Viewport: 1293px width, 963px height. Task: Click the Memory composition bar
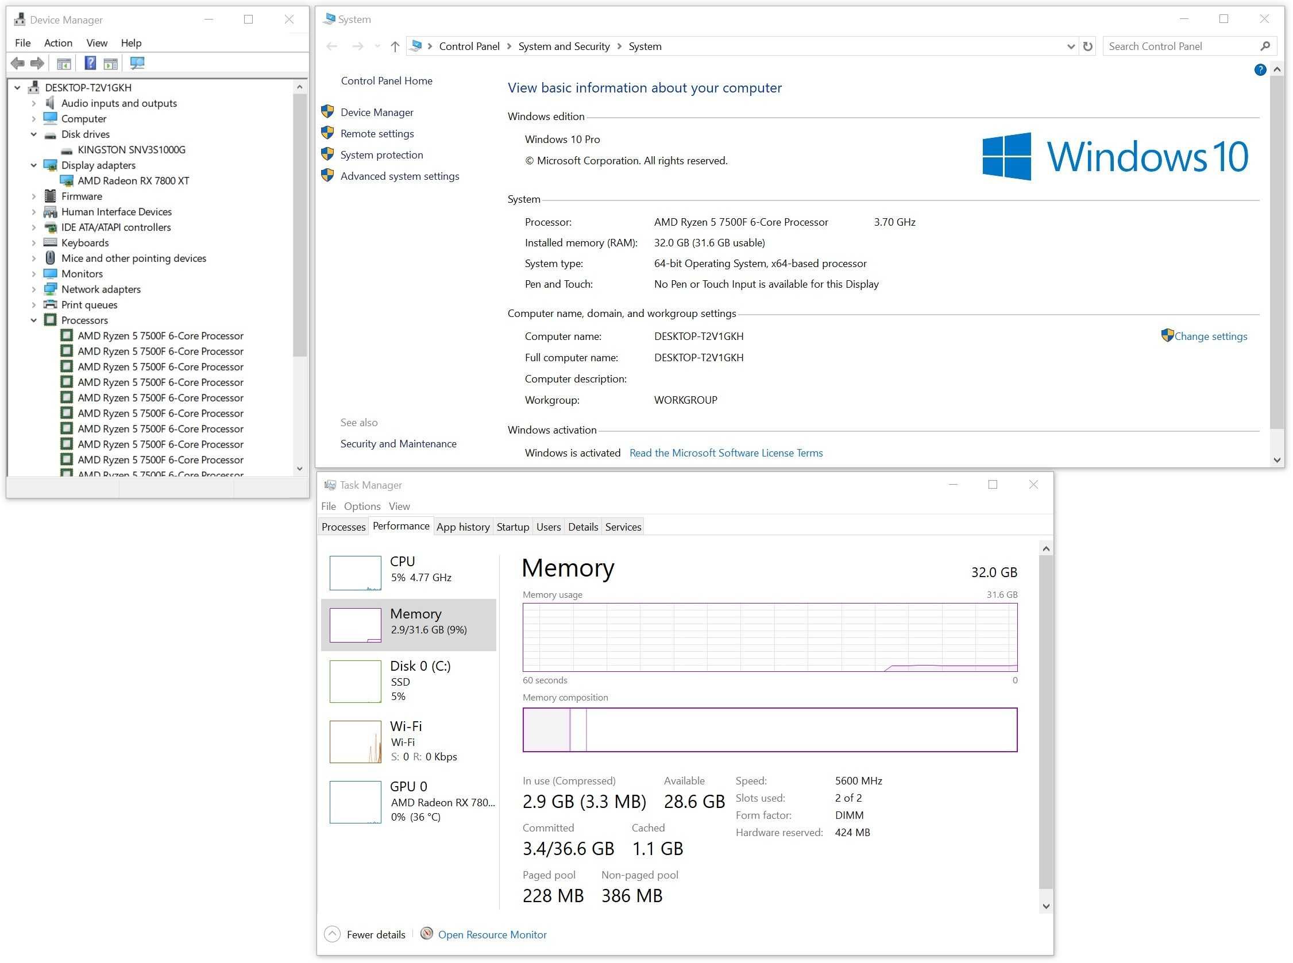770,730
